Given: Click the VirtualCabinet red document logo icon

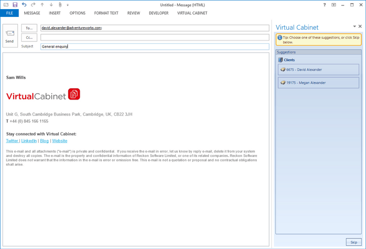Looking at the screenshot, I should [x=74, y=94].
